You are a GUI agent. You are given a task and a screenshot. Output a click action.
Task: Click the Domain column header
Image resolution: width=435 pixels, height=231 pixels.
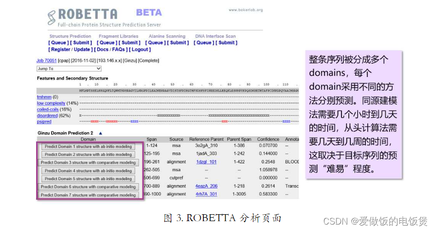point(88,139)
